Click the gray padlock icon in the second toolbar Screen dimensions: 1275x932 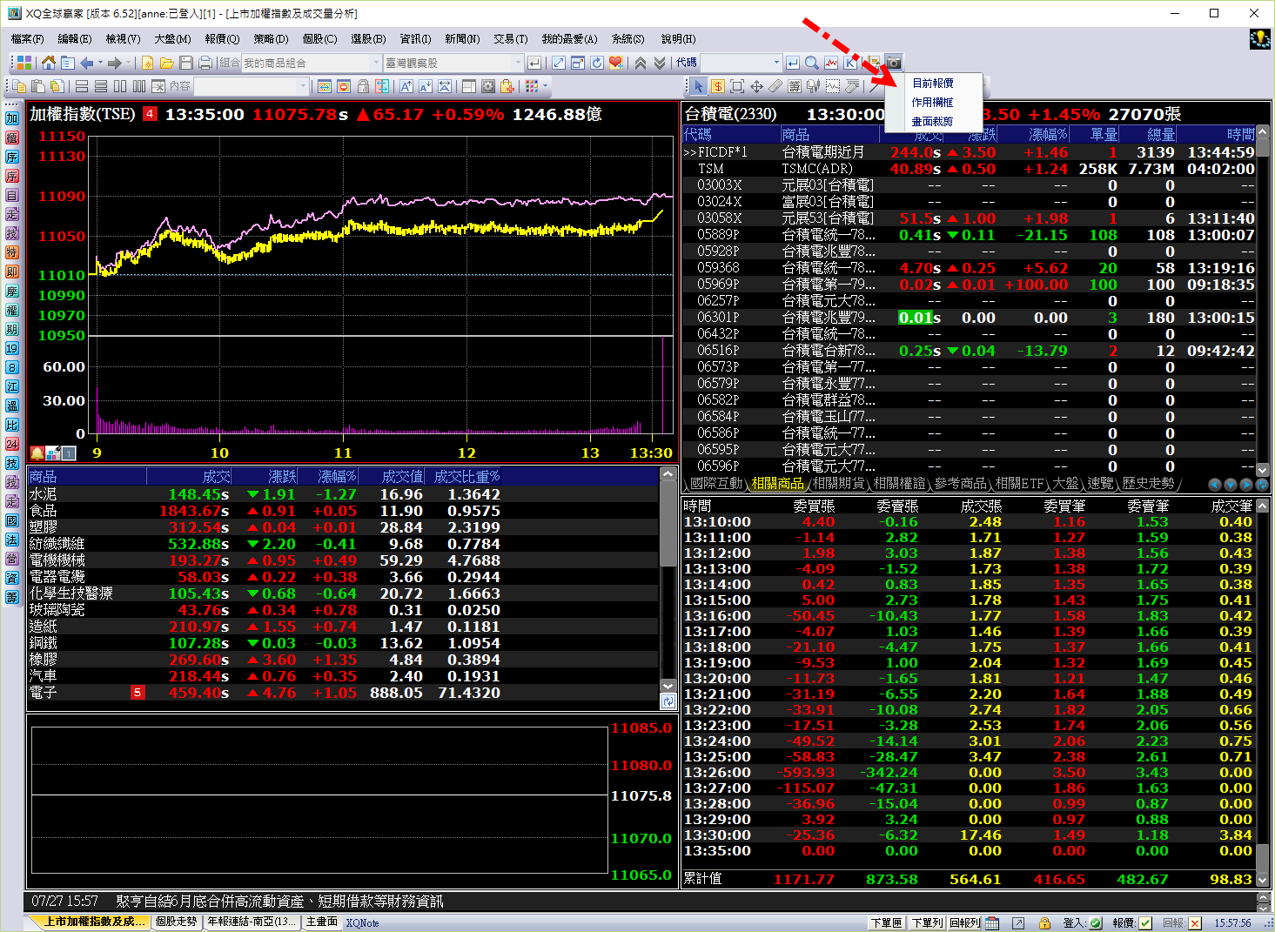point(364,86)
